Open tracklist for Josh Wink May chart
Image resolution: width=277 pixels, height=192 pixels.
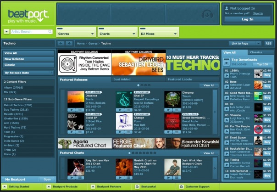click(x=177, y=177)
